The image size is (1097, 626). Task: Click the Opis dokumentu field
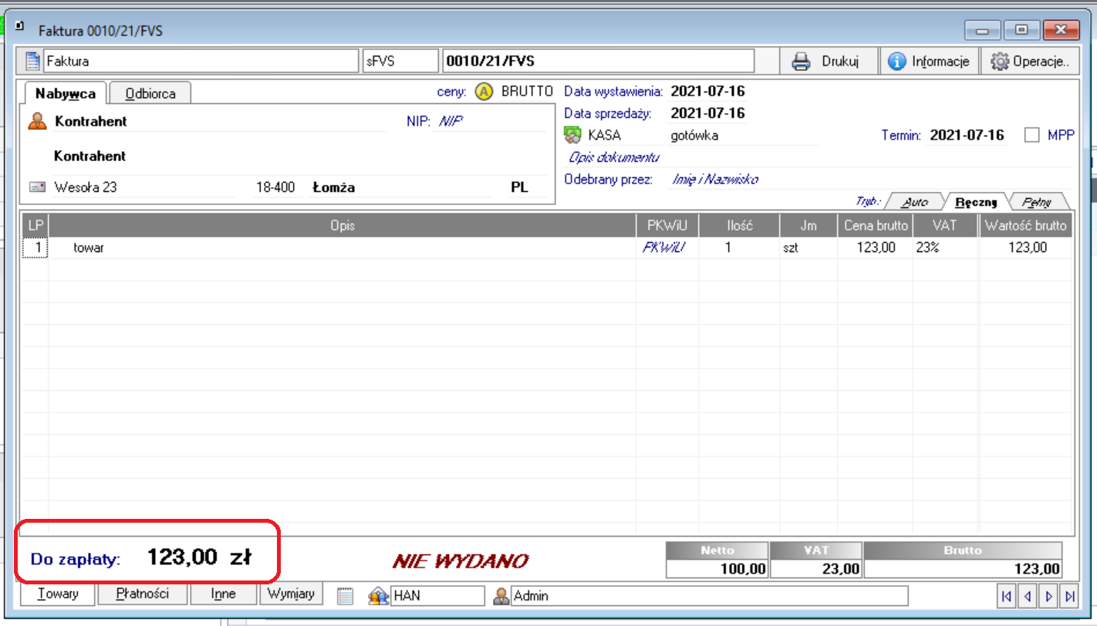[614, 157]
